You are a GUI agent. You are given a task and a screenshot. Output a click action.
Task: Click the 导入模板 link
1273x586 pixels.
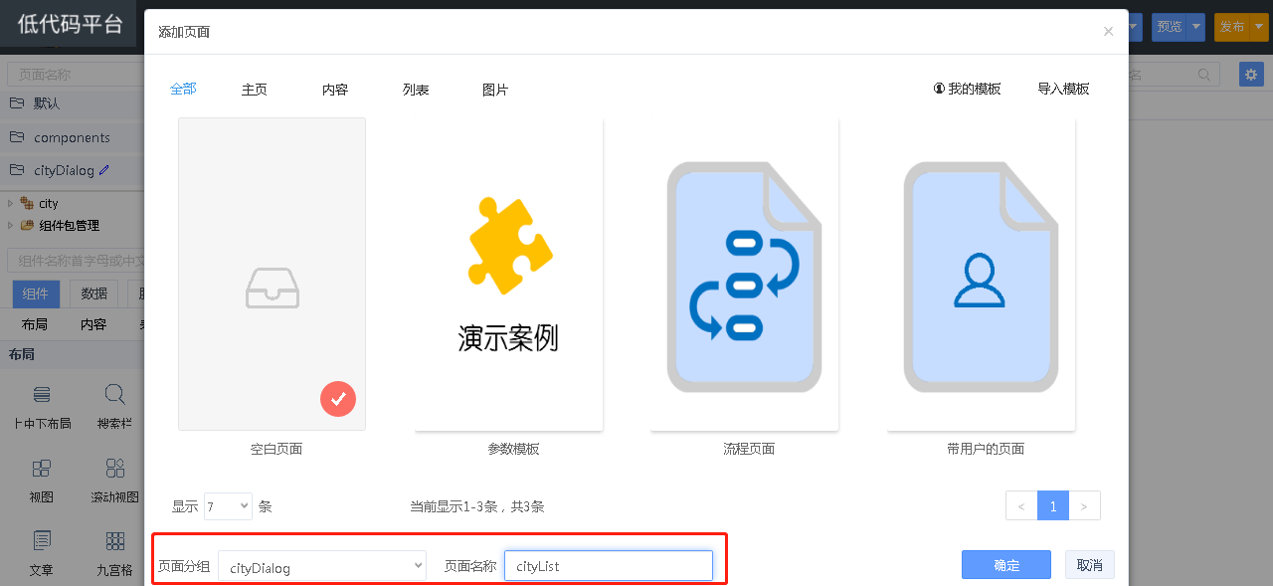[1063, 89]
